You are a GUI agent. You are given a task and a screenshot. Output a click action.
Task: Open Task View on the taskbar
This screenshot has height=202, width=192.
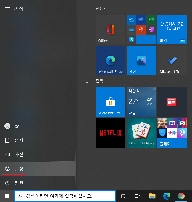point(137,196)
